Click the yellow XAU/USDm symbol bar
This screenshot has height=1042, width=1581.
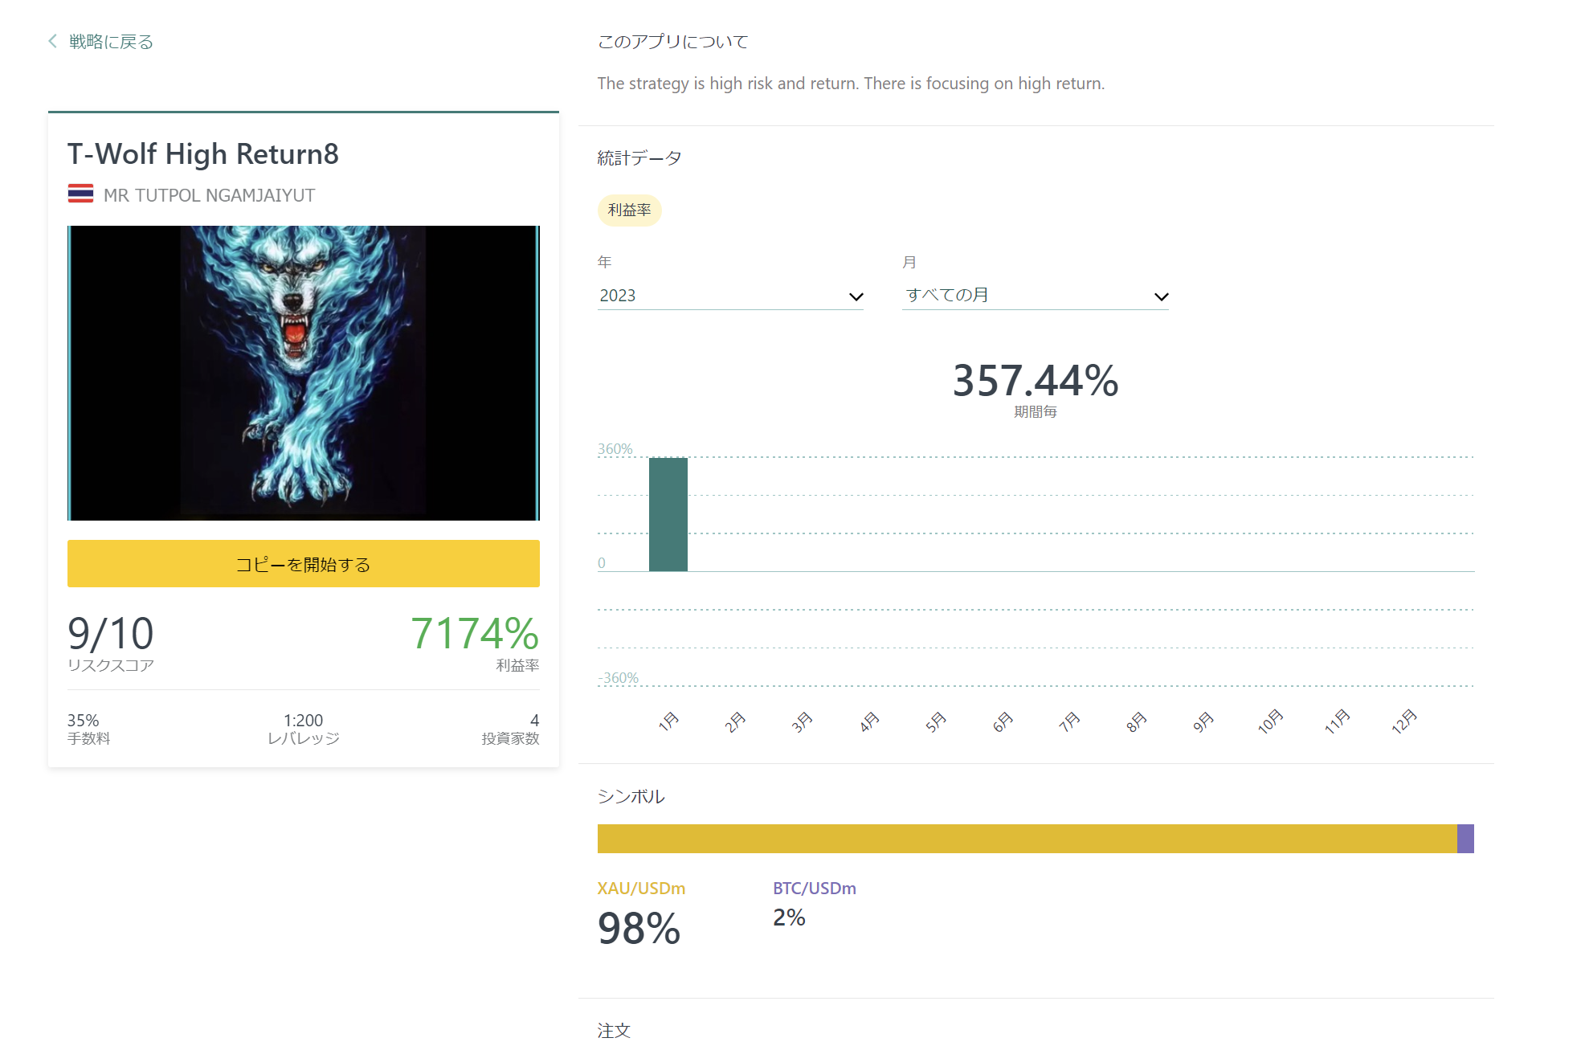pyautogui.click(x=1027, y=839)
